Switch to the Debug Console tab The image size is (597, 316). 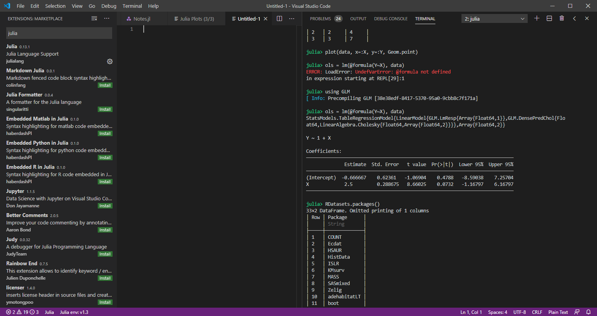(391, 19)
